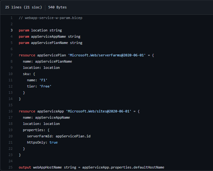Viewport: 213px width, 171px height.
Task: Click the 'Free' tier value
Action: pos(45,86)
